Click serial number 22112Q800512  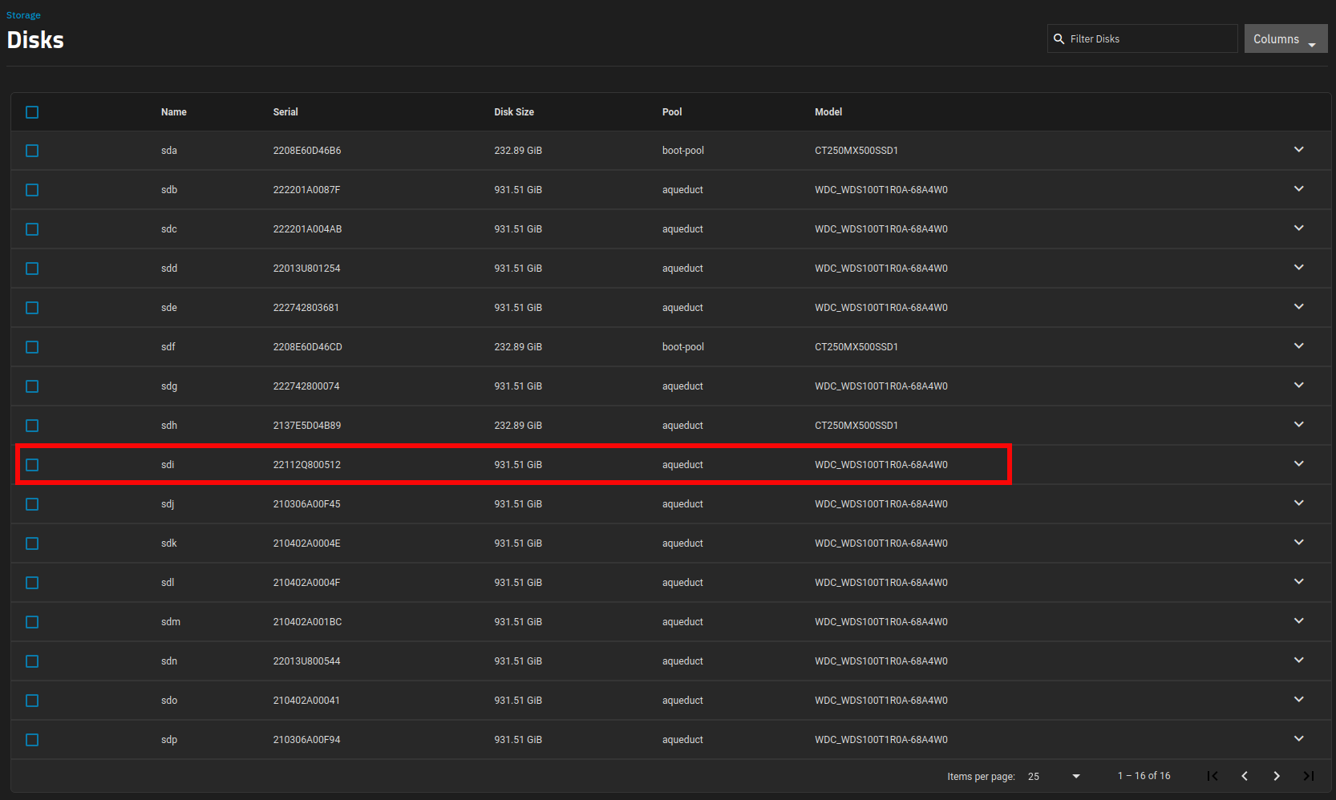click(x=307, y=465)
